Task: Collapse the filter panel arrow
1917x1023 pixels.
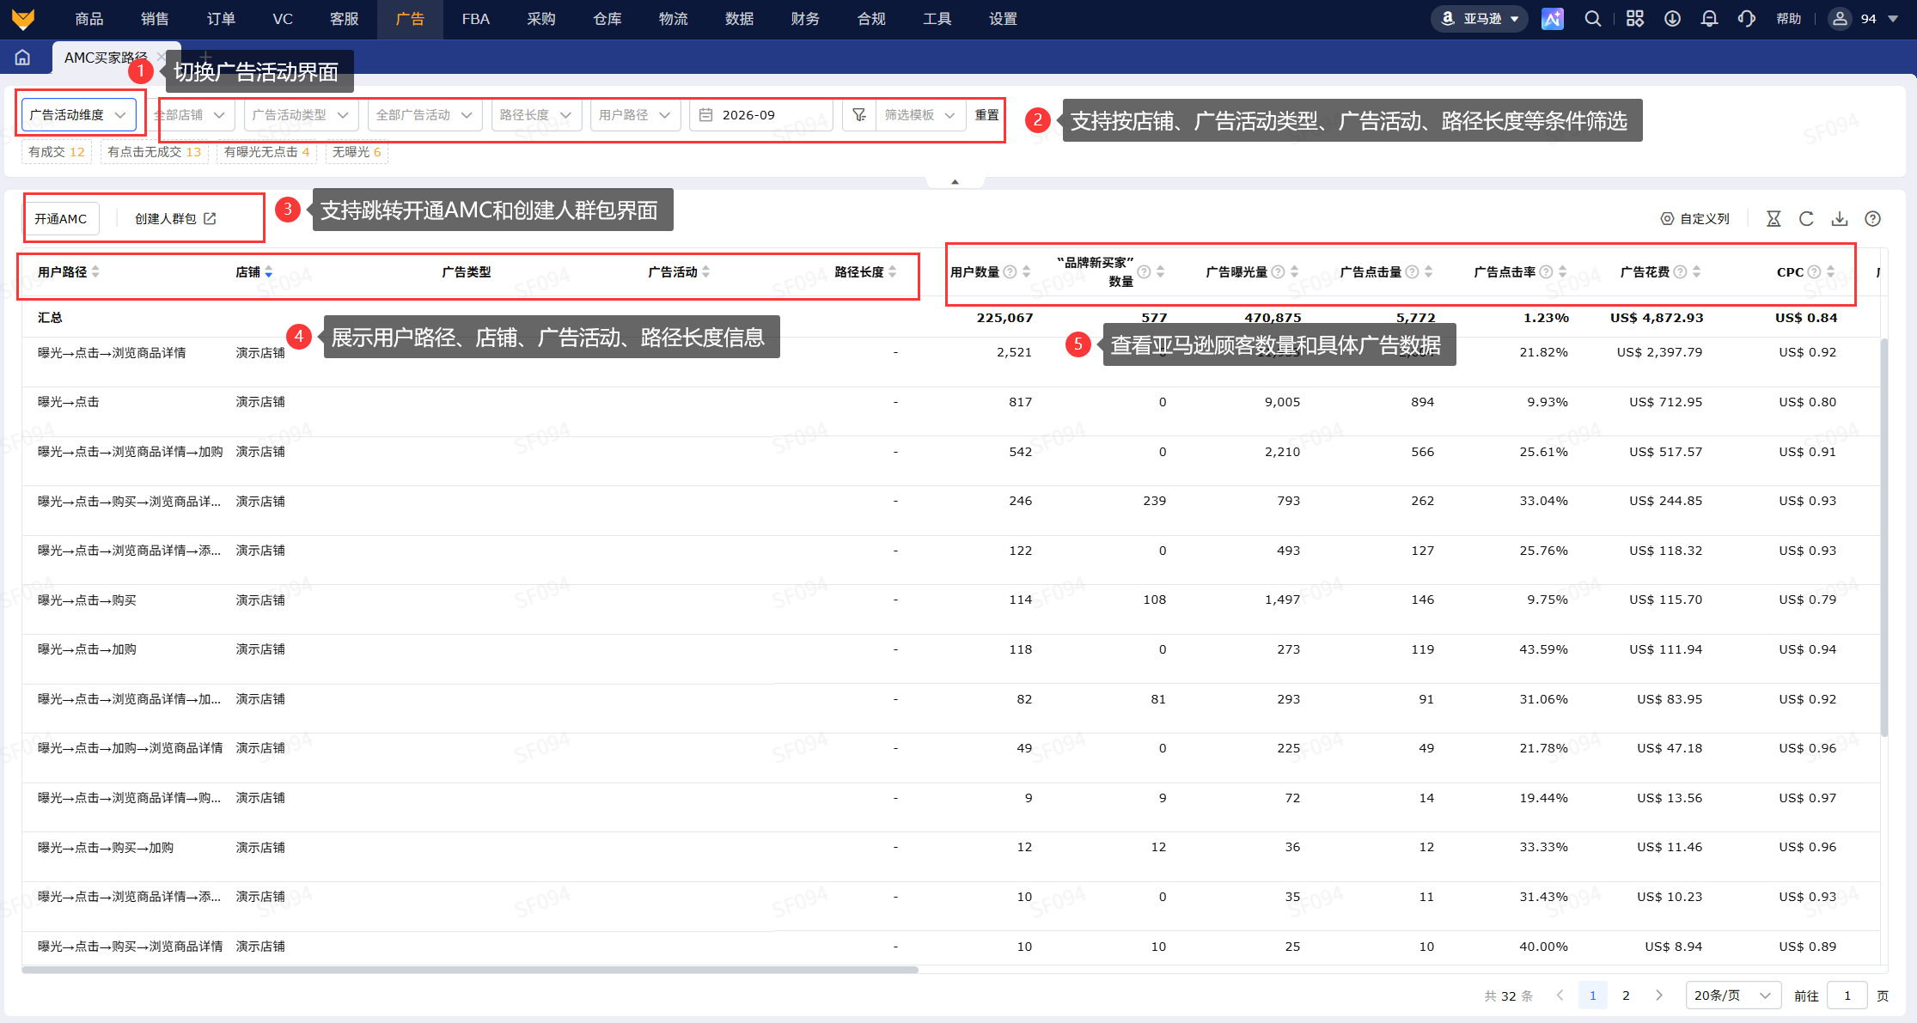Action: click(x=955, y=182)
